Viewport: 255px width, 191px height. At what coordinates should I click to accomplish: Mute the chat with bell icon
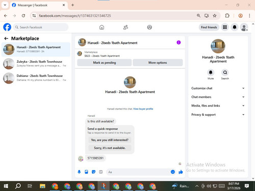coord(211,72)
